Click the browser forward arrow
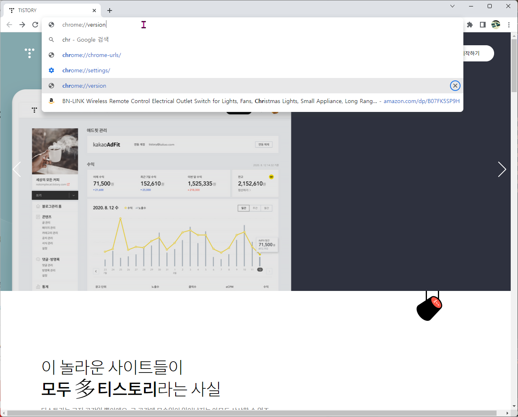518x417 pixels. point(22,25)
